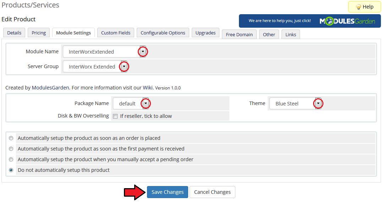Expand the Module Name dropdown
Viewport: 382px width, 202px height.
(x=143, y=52)
